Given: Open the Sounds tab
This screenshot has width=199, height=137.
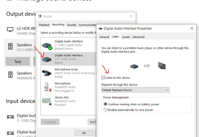Looking at the screenshot, I should [x=72, y=25].
